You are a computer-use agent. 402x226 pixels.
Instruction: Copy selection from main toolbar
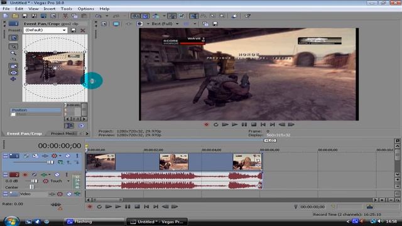coord(75,16)
